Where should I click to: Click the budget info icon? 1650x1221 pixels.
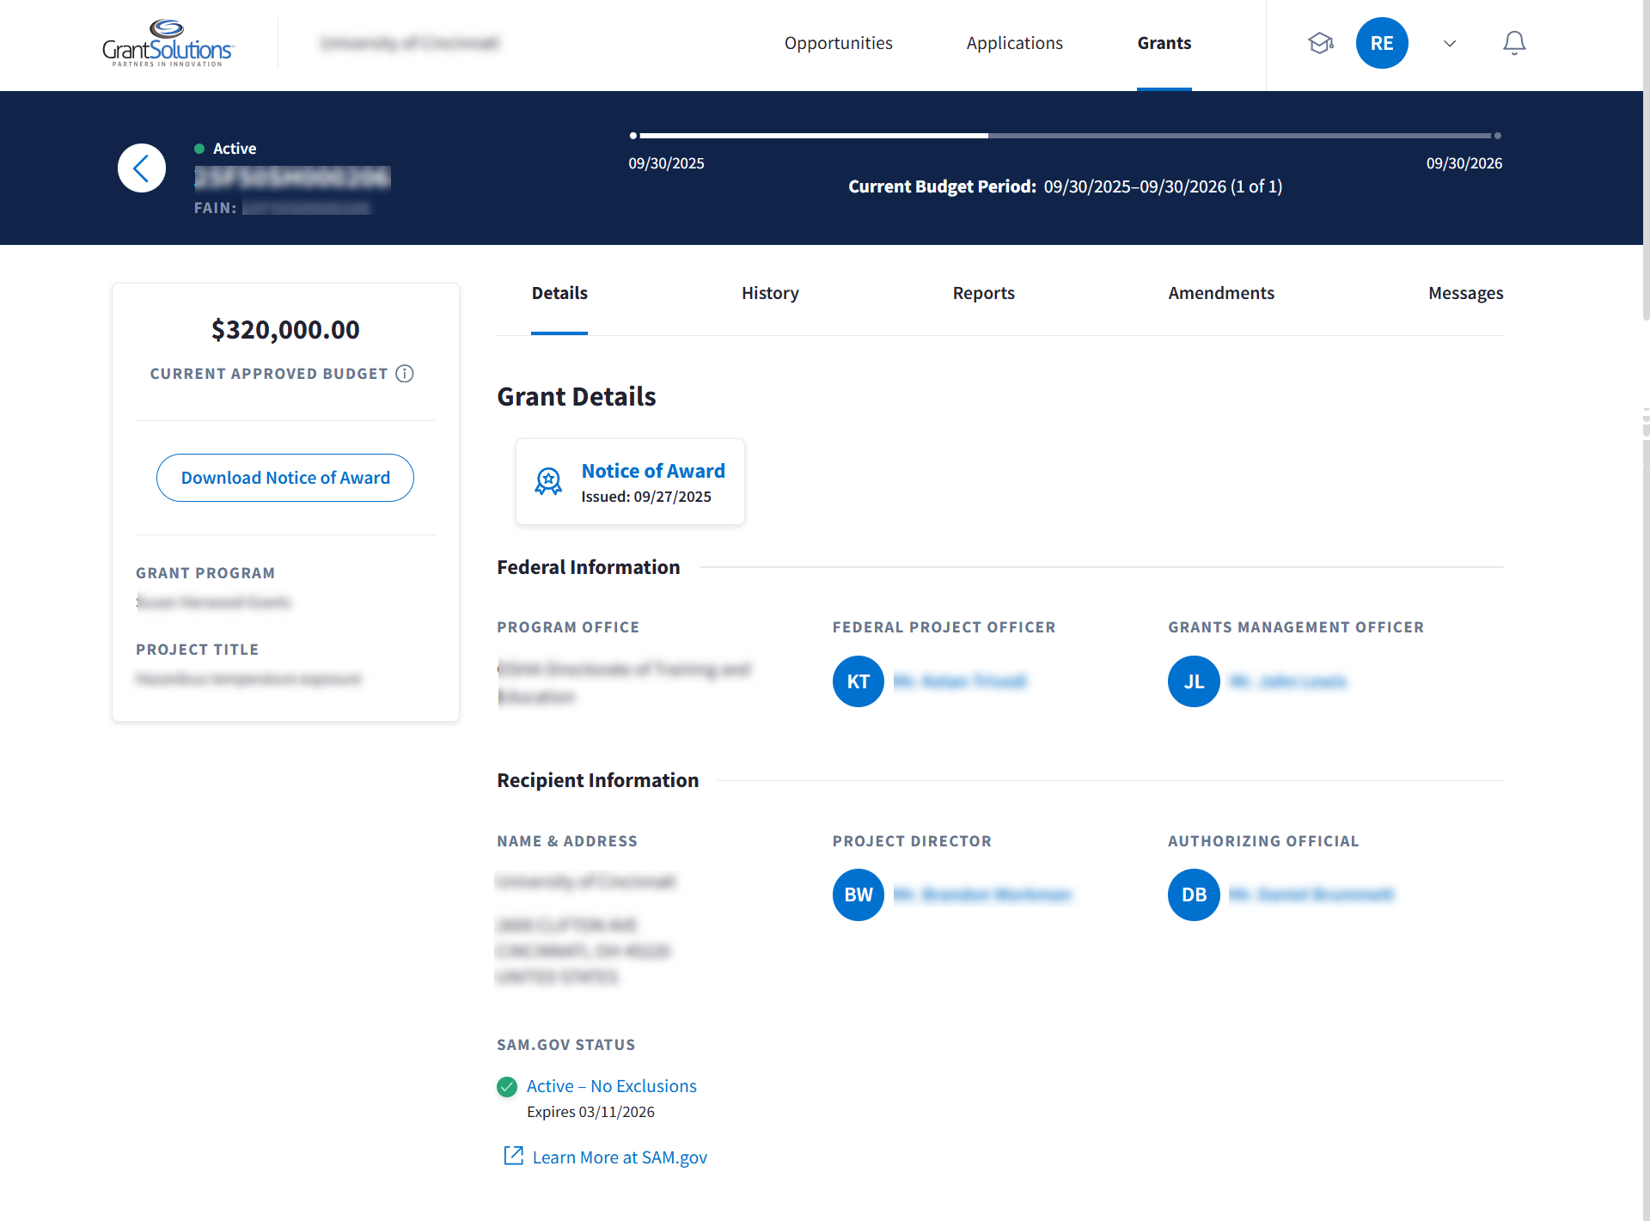tap(405, 374)
